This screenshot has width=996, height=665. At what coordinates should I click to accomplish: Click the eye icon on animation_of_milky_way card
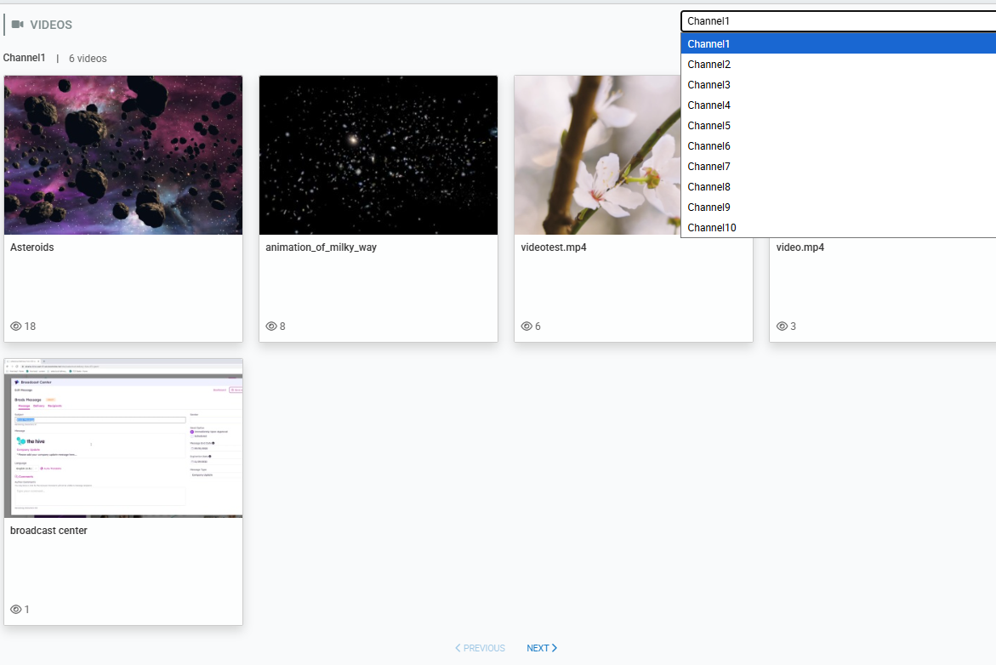[271, 327]
